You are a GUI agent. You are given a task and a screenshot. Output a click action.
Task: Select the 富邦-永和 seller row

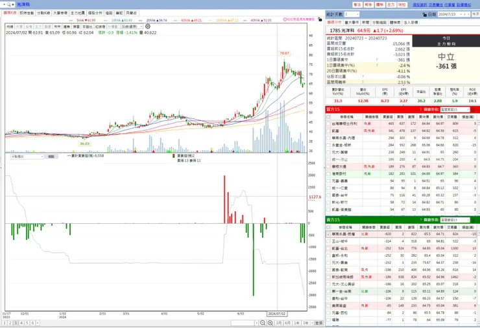(x=402, y=256)
